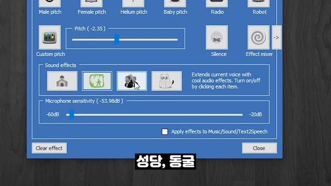Select the Male pitch voice effect

[50, 3]
